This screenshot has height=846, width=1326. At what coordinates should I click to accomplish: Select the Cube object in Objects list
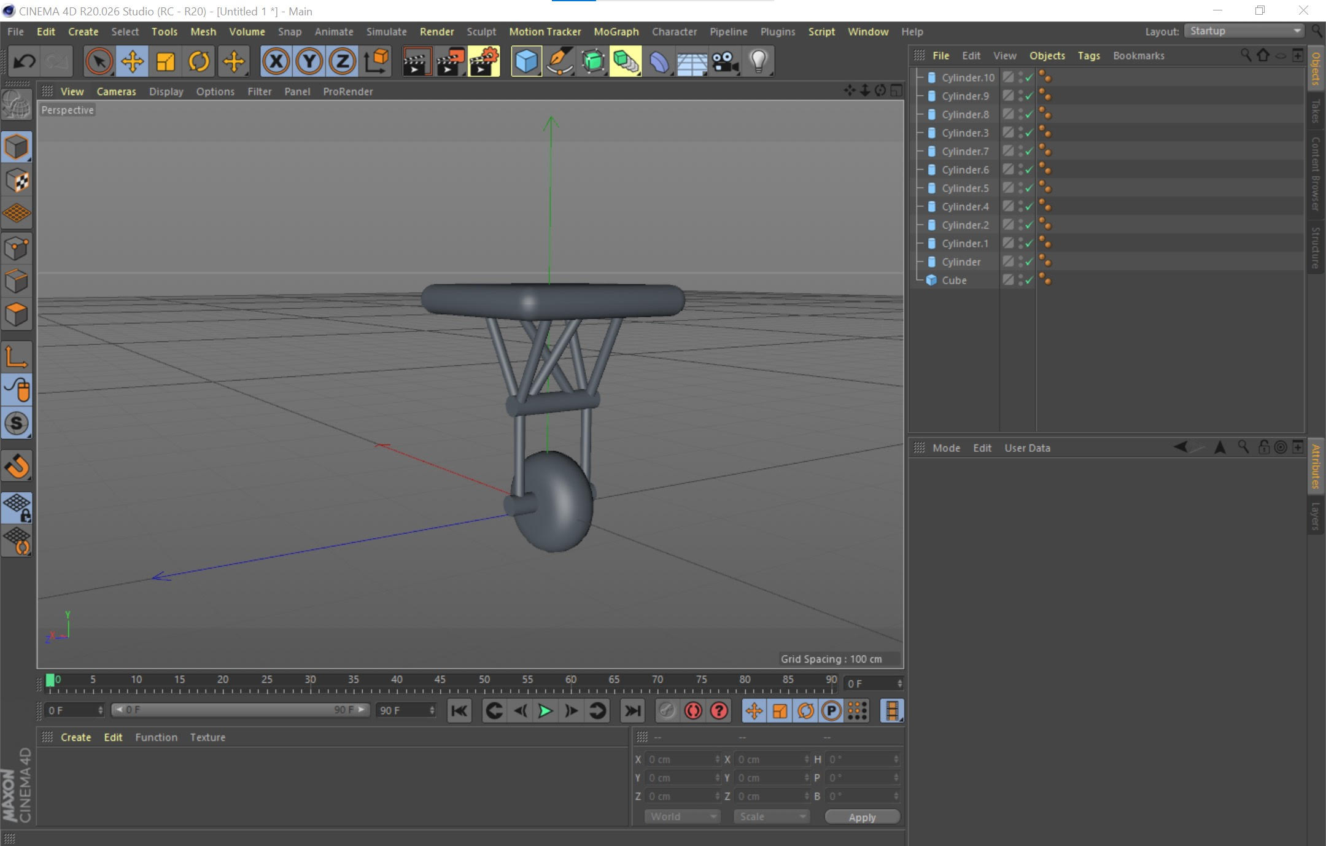pyautogui.click(x=954, y=281)
